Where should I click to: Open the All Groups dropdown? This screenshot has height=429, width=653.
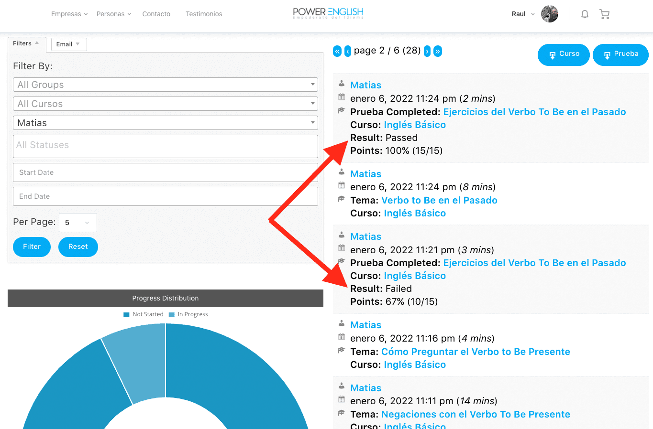click(166, 85)
